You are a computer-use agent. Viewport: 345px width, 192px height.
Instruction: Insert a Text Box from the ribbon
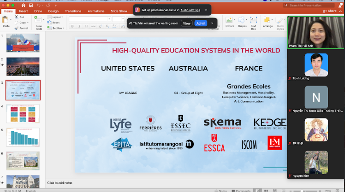[x=254, y=22]
